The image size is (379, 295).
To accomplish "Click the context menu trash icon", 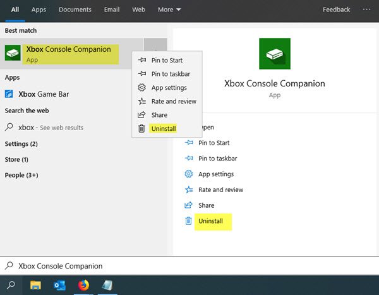I will [141, 128].
